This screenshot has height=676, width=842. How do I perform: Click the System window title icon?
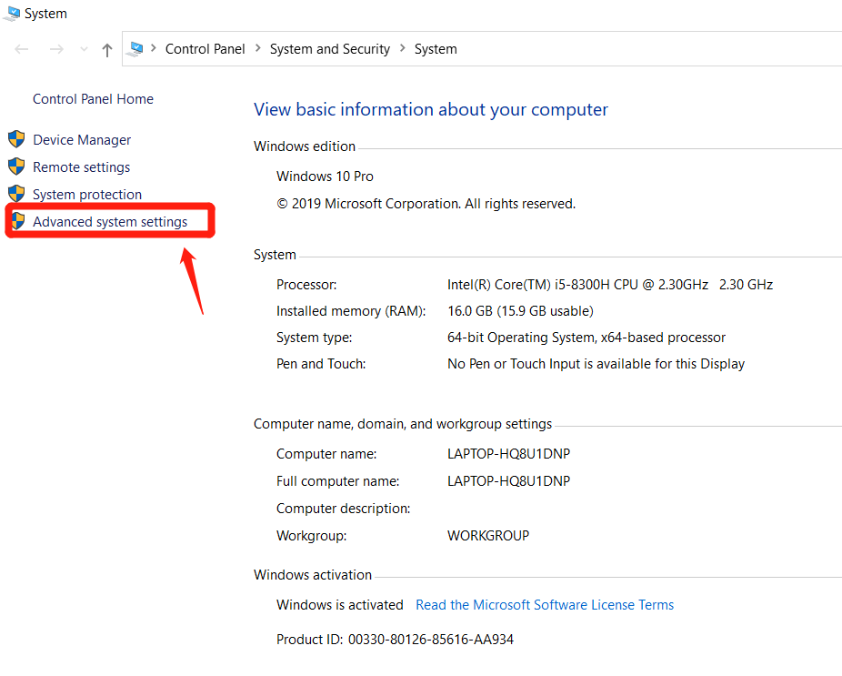[x=11, y=14]
